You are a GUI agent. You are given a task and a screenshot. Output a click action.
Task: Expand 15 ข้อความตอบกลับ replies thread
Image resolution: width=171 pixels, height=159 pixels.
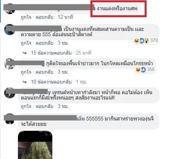click(x=51, y=53)
